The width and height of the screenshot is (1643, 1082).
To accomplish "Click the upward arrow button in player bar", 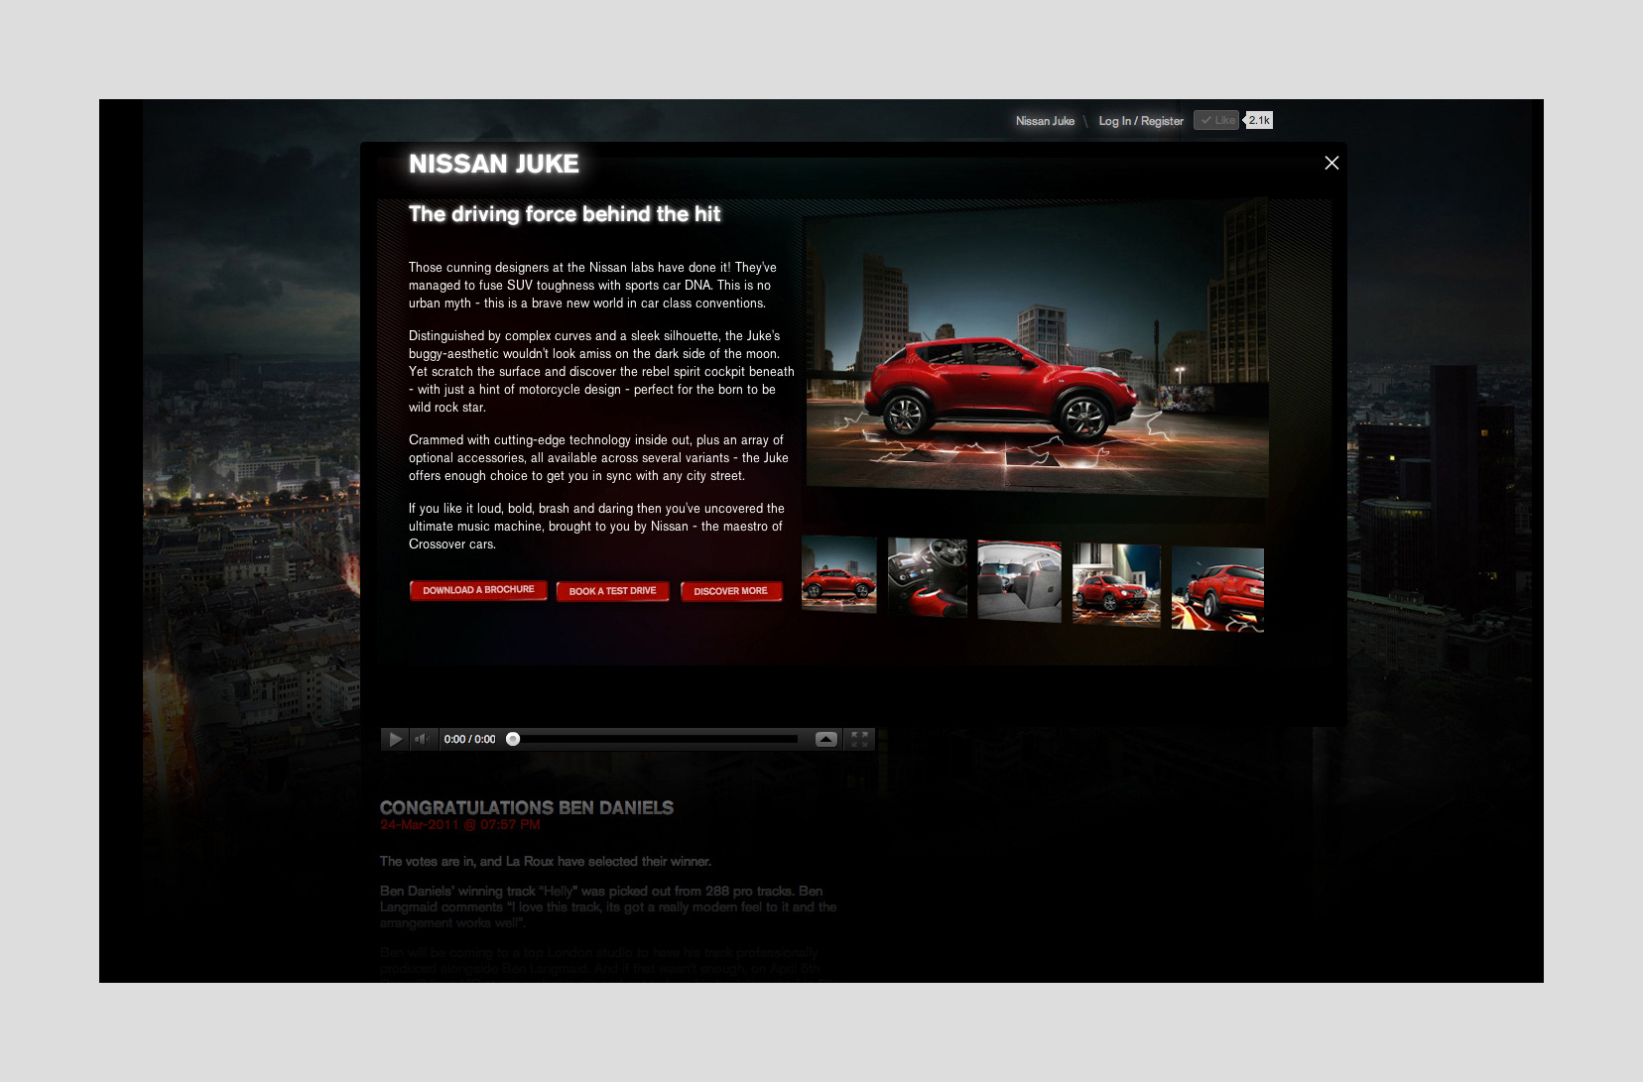I will [825, 739].
